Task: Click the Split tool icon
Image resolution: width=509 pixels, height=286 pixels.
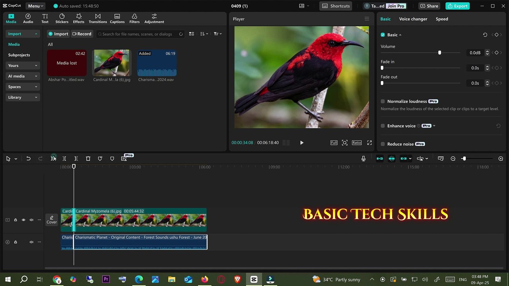Action: (53, 158)
